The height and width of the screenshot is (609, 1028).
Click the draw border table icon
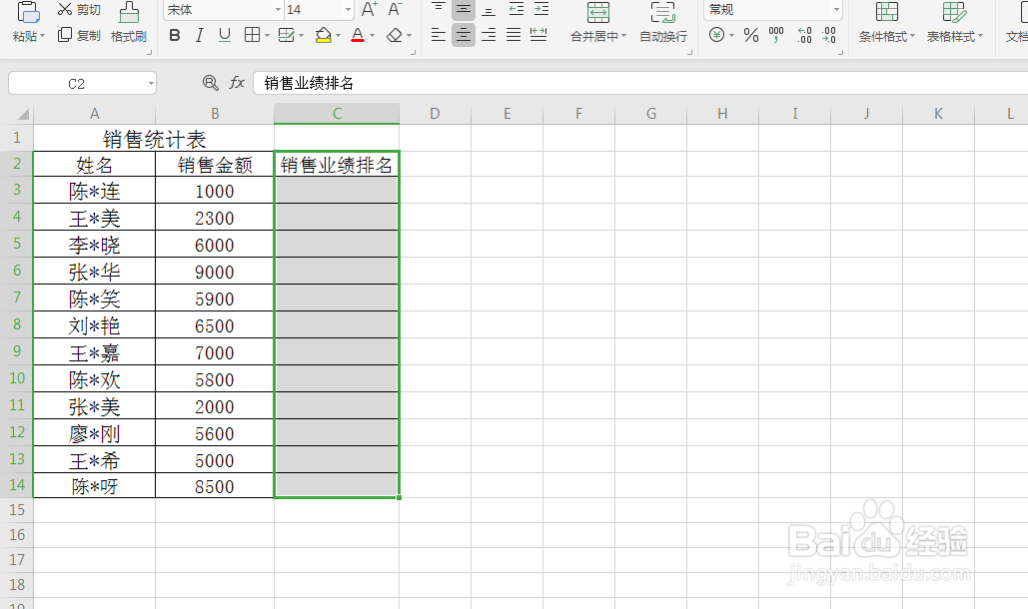tap(287, 35)
